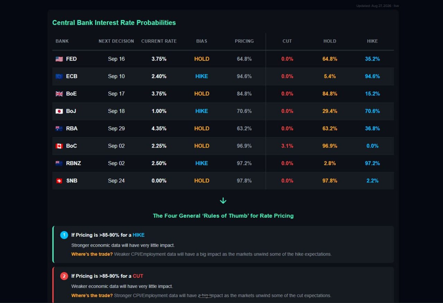Click the HIKE column header
This screenshot has width=443, height=303.
[372, 41]
